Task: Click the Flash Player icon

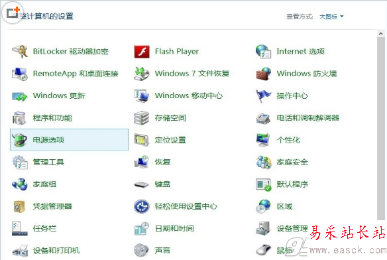Action: tap(142, 52)
